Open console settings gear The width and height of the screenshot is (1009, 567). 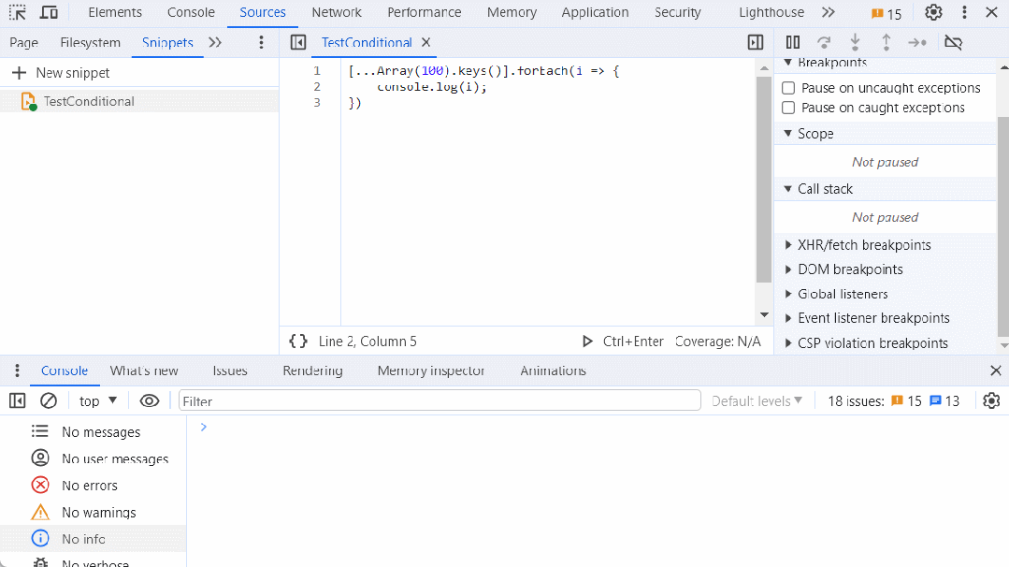coord(991,401)
